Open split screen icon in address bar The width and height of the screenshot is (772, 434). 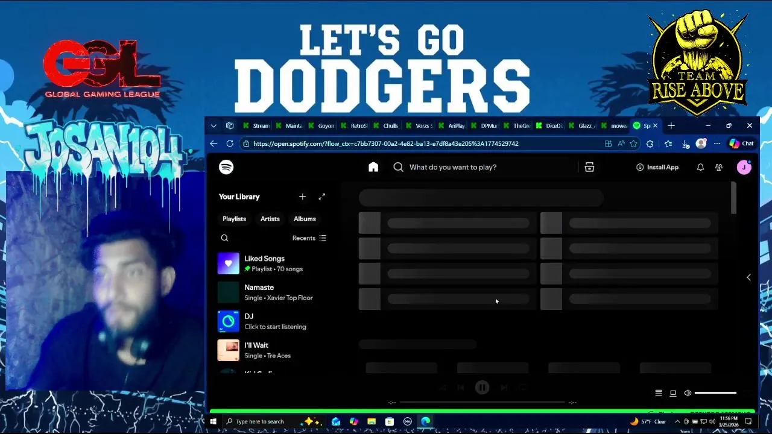608,143
